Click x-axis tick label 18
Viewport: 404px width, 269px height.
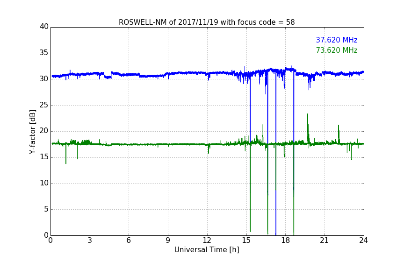[285, 241]
